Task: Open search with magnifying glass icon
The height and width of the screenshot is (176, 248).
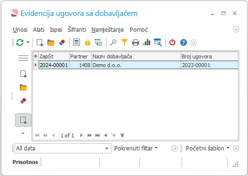Action: pos(113,42)
